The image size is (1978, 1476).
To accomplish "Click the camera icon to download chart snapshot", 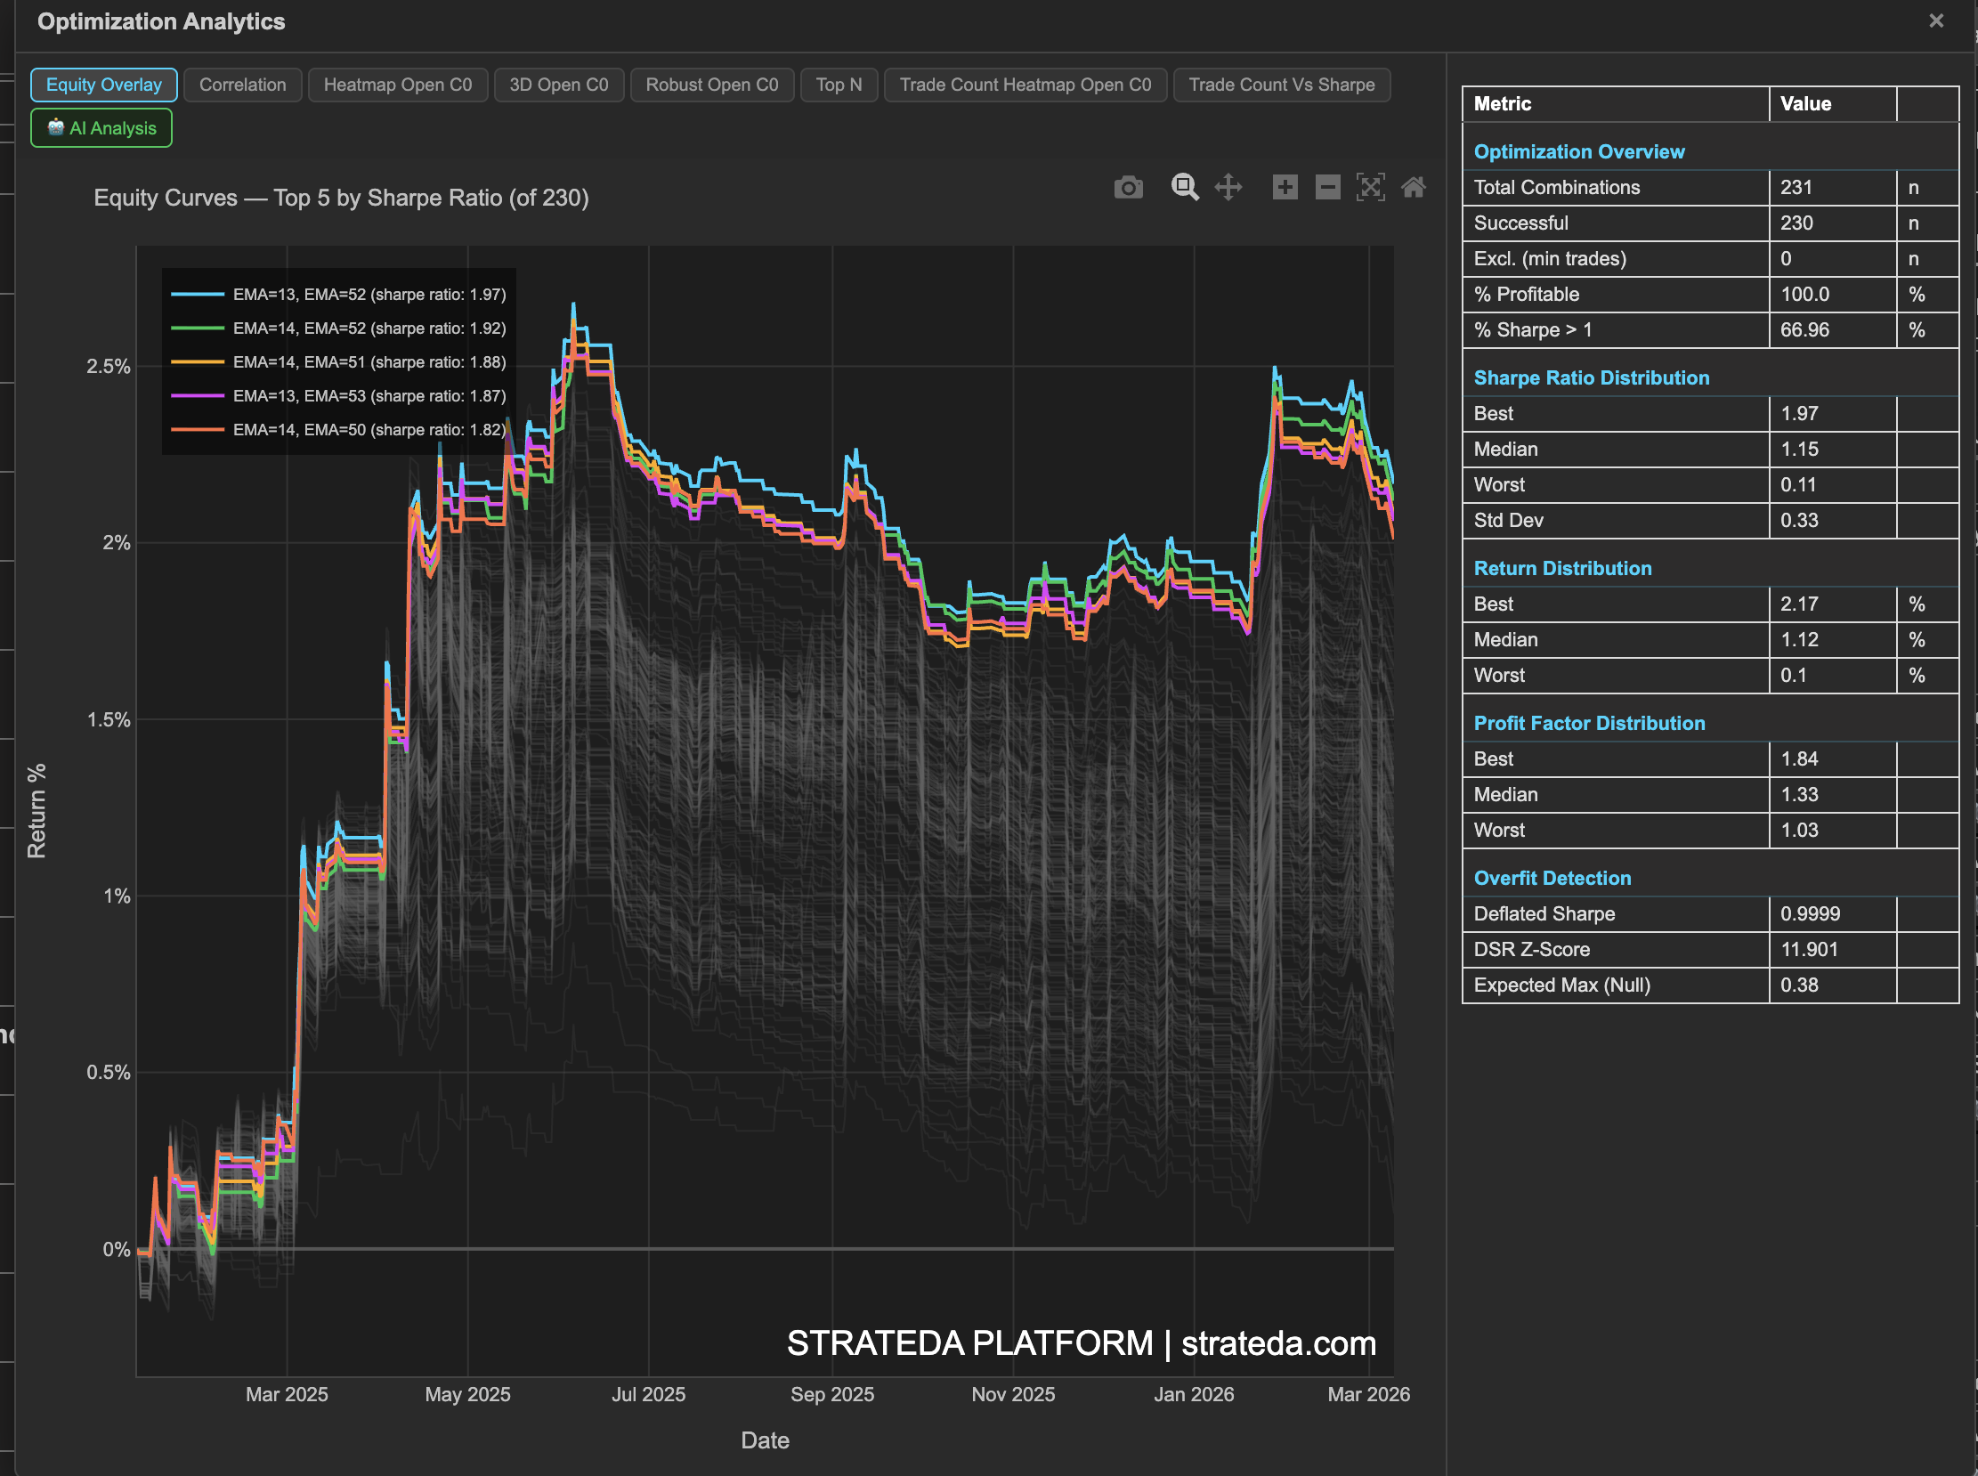I will (1129, 188).
